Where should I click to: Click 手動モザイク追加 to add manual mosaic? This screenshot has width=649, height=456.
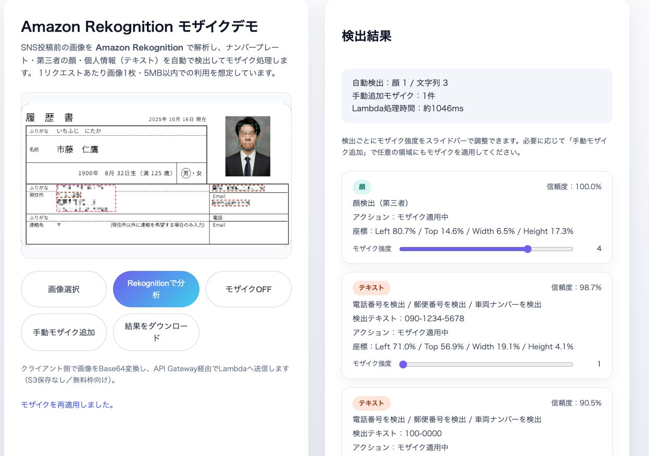tap(64, 332)
